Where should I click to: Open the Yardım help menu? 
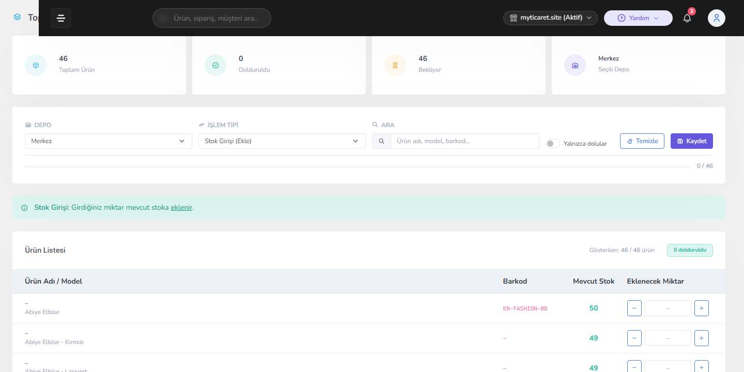coord(638,18)
